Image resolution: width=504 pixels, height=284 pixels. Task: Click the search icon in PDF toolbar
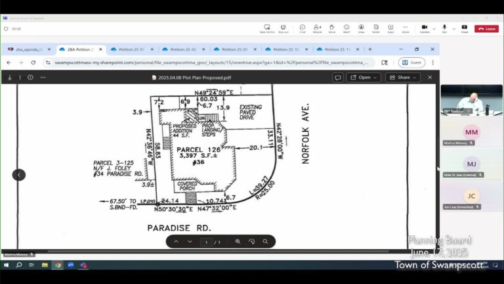point(265,242)
